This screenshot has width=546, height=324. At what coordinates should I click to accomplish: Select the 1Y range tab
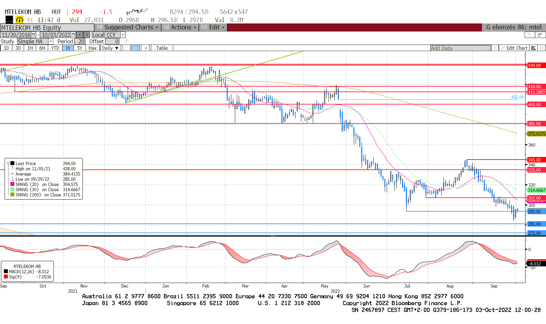(68, 48)
